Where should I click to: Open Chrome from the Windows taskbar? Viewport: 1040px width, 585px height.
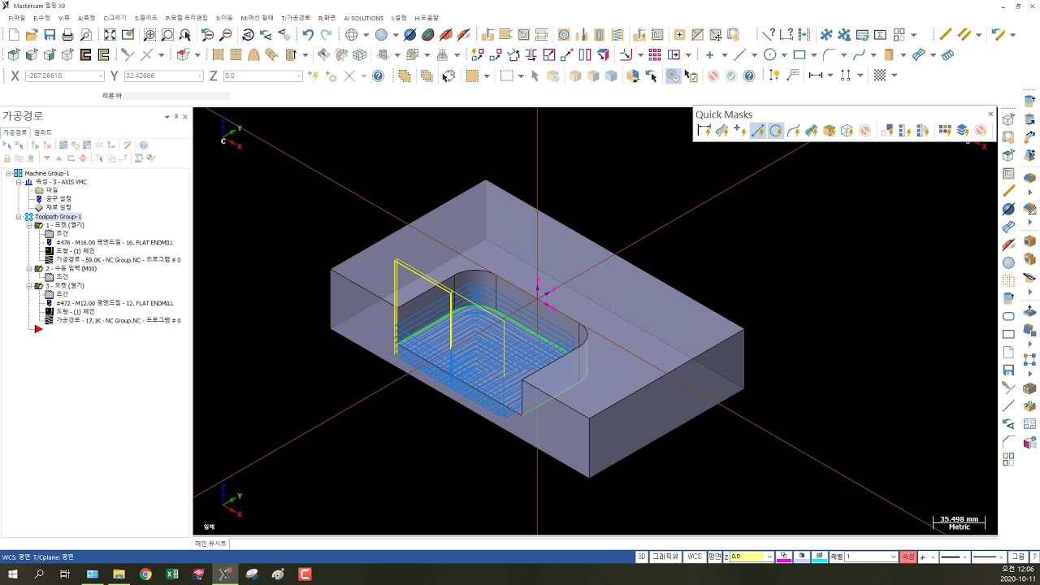pyautogui.click(x=145, y=574)
